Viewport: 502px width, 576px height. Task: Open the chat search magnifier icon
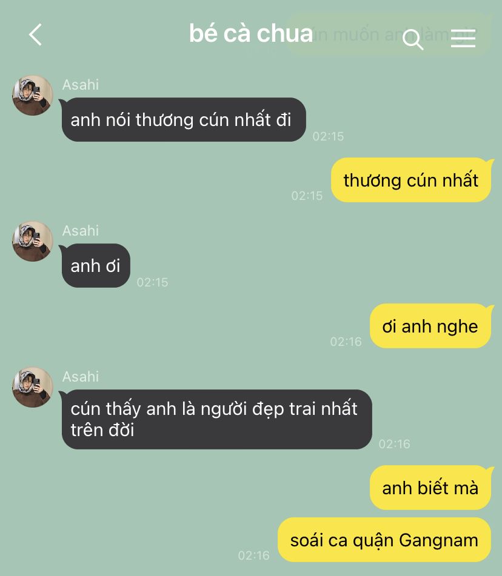point(413,39)
